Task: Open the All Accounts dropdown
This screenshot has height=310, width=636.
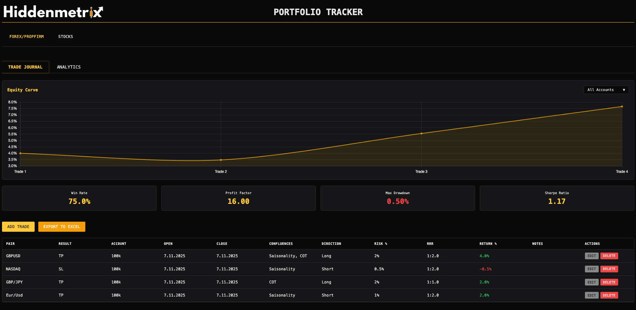Action: pyautogui.click(x=606, y=90)
